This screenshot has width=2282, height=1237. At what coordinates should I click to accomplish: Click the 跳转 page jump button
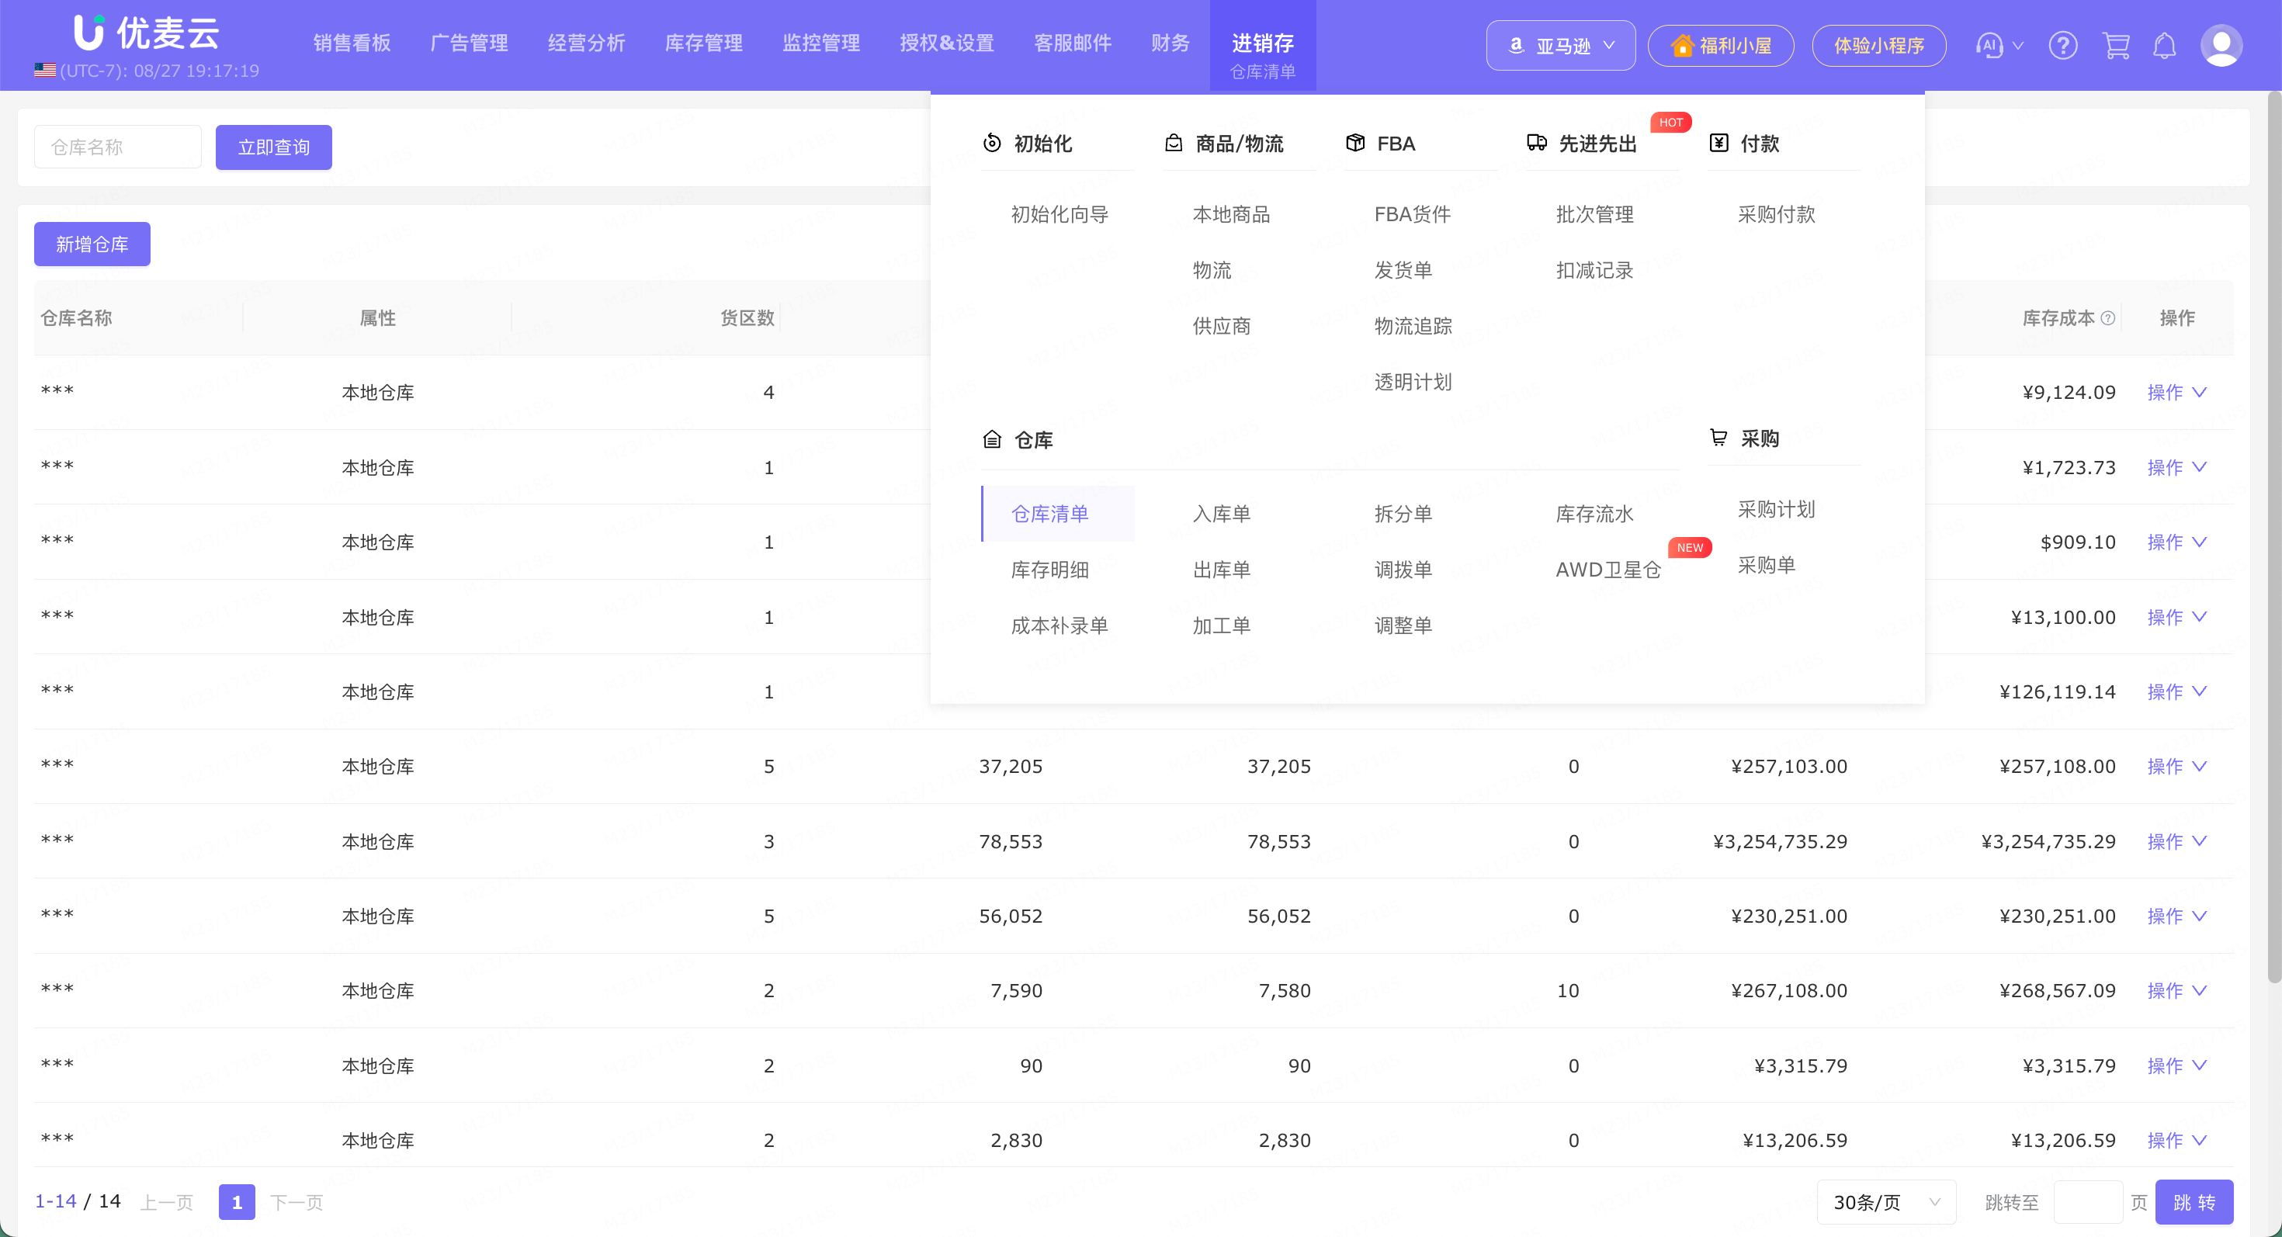[2194, 1203]
